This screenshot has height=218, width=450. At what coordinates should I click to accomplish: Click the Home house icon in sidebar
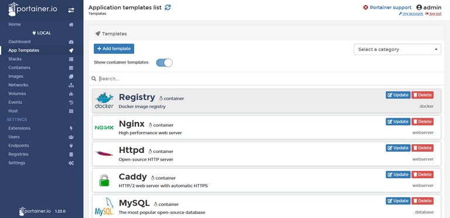click(71, 25)
